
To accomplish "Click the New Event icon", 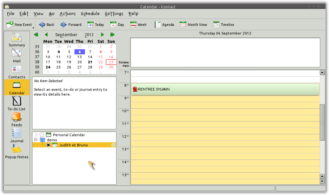I will tap(10, 25).
